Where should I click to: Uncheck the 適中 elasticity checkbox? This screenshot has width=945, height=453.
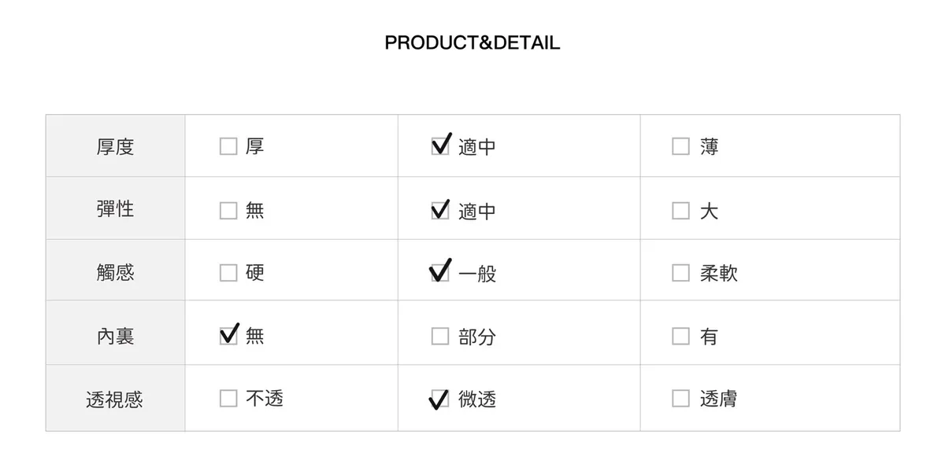440,211
